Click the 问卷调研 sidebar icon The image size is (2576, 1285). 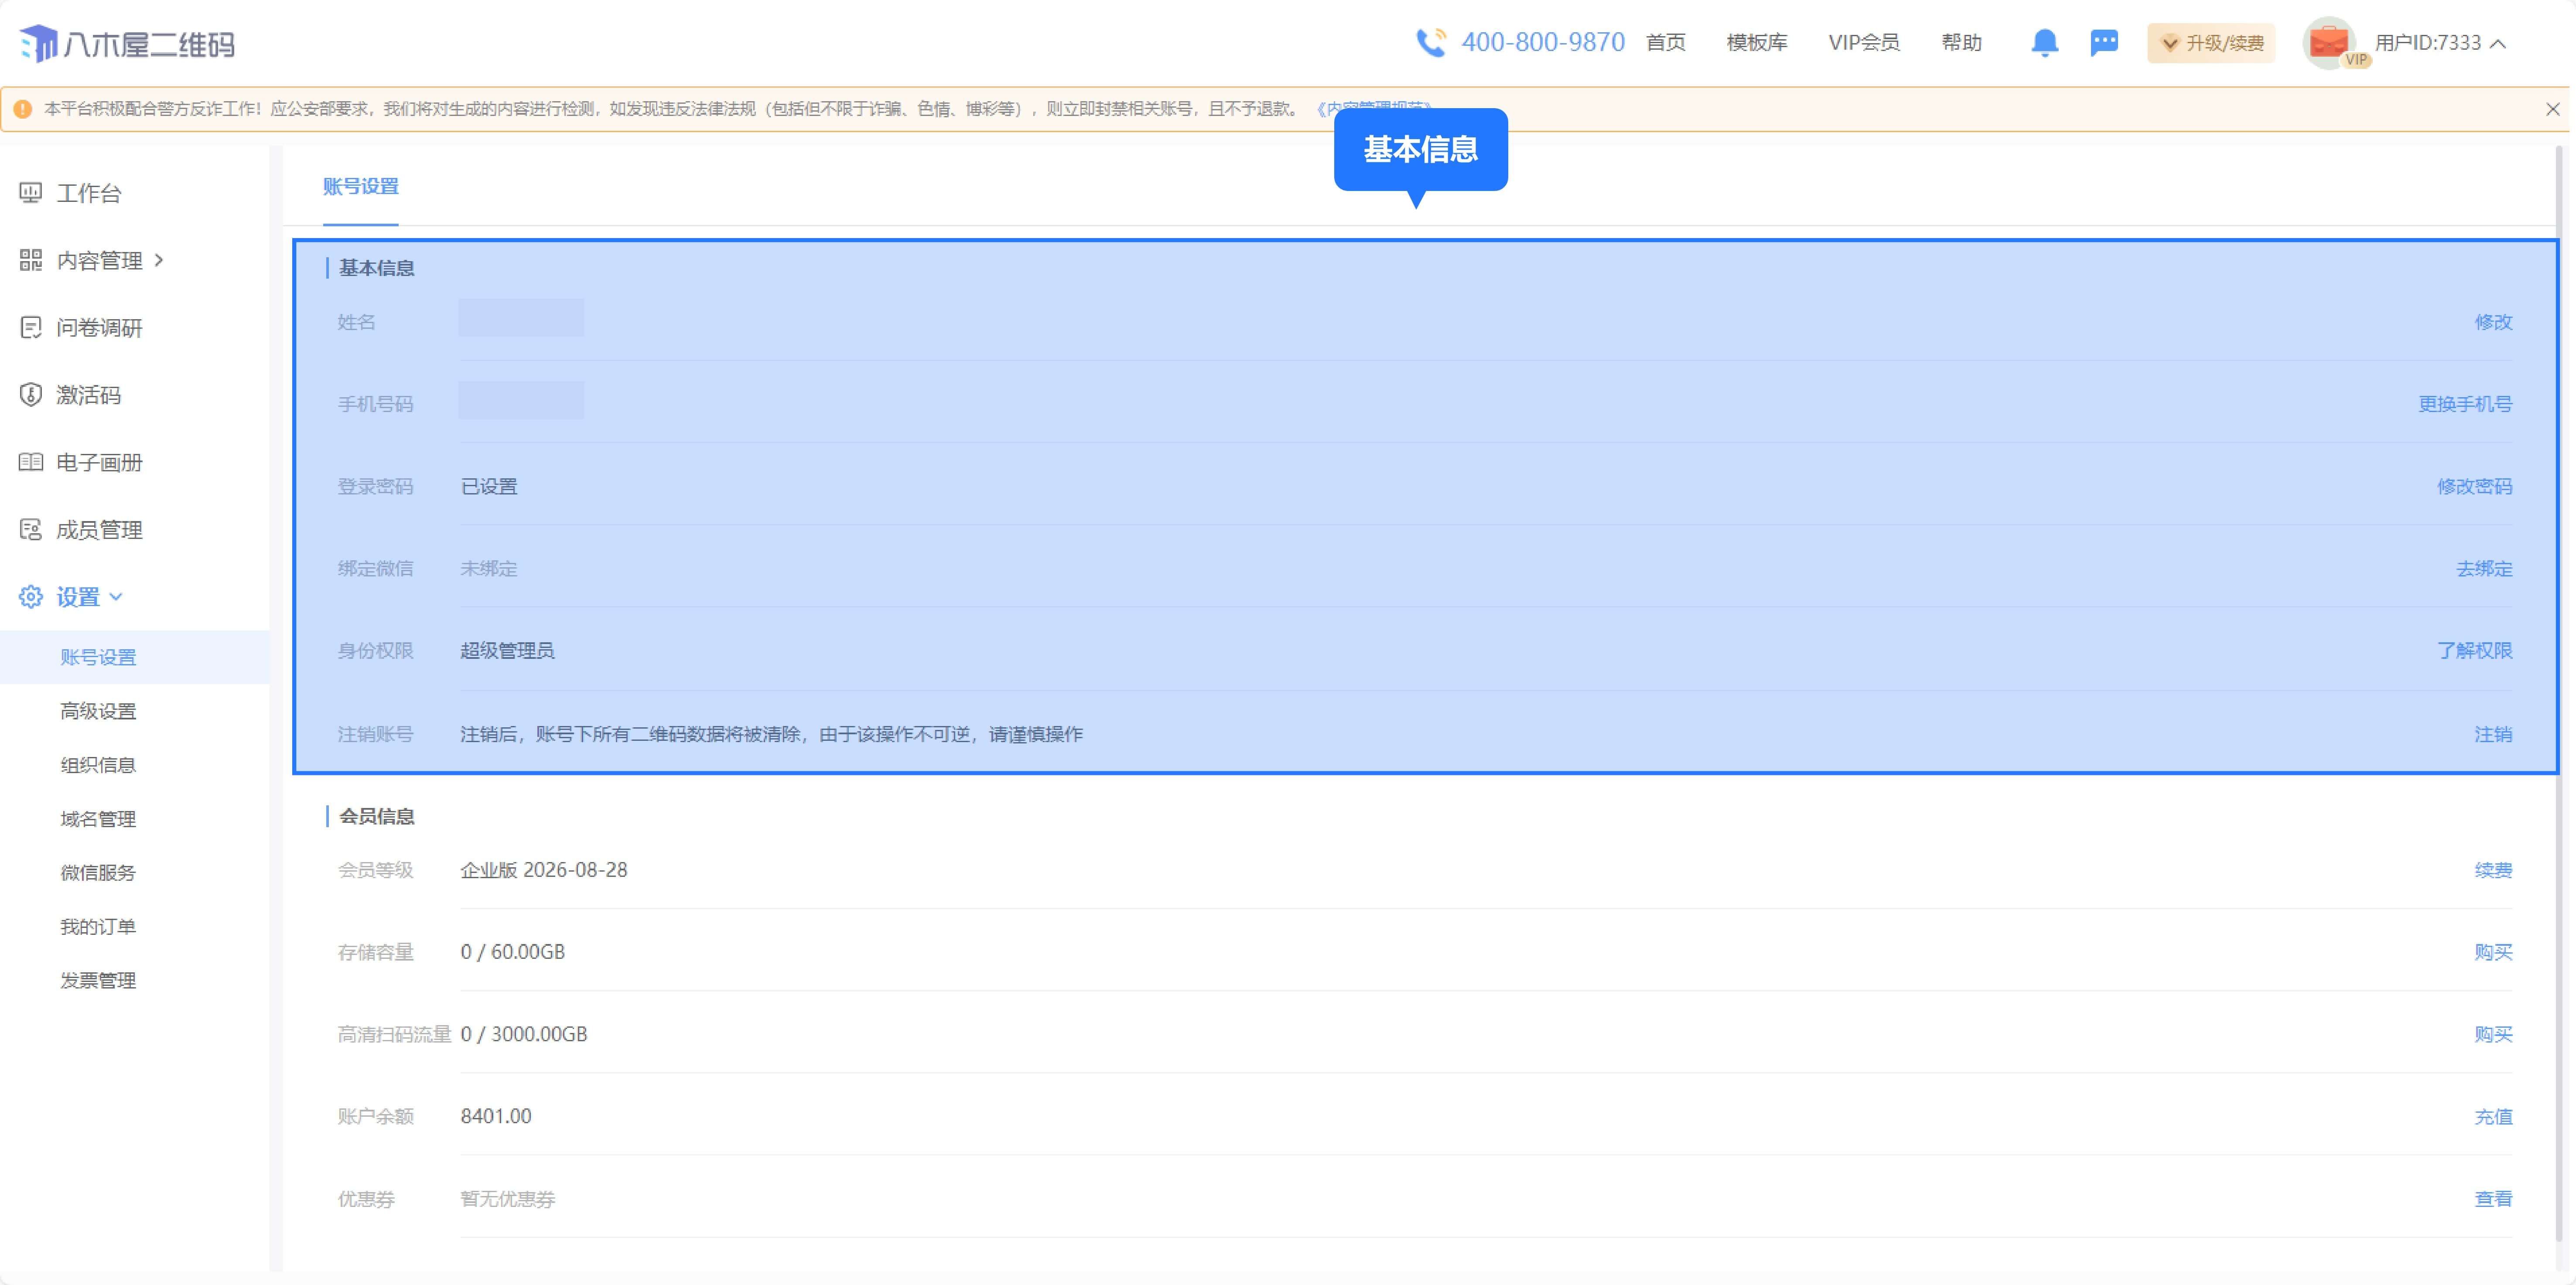[x=31, y=327]
